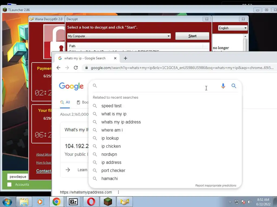This screenshot has width=277, height=207.
Task: Open the Windows Start menu
Action: pyautogui.click(x=7, y=202)
